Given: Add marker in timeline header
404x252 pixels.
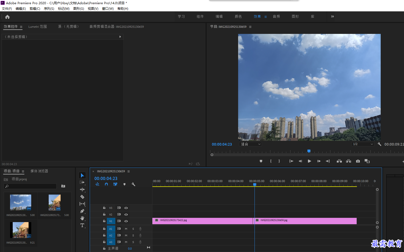Looking at the screenshot, I should click(124, 184).
